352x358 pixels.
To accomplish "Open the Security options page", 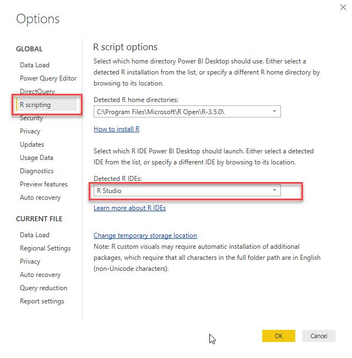I will (31, 118).
